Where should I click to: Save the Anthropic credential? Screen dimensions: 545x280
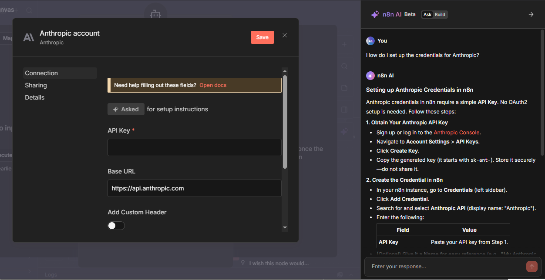(x=262, y=37)
